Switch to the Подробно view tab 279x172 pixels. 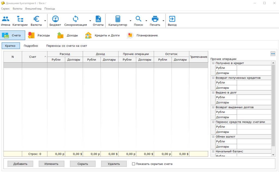tap(31, 46)
